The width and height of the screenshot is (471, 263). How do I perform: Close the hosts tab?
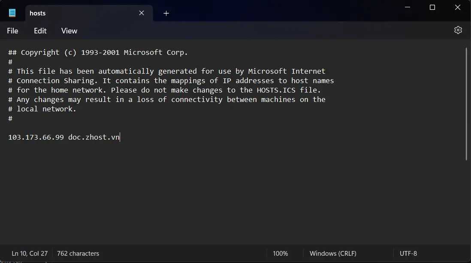click(142, 13)
